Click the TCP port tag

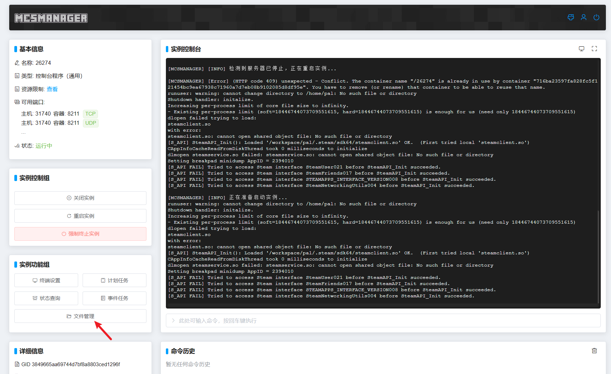click(90, 114)
